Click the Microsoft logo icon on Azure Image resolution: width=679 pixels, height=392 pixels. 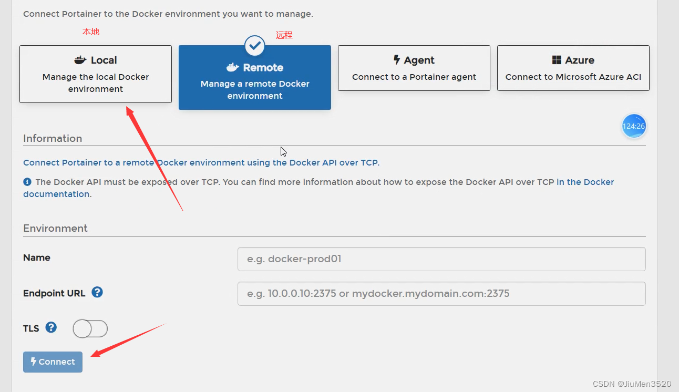557,60
